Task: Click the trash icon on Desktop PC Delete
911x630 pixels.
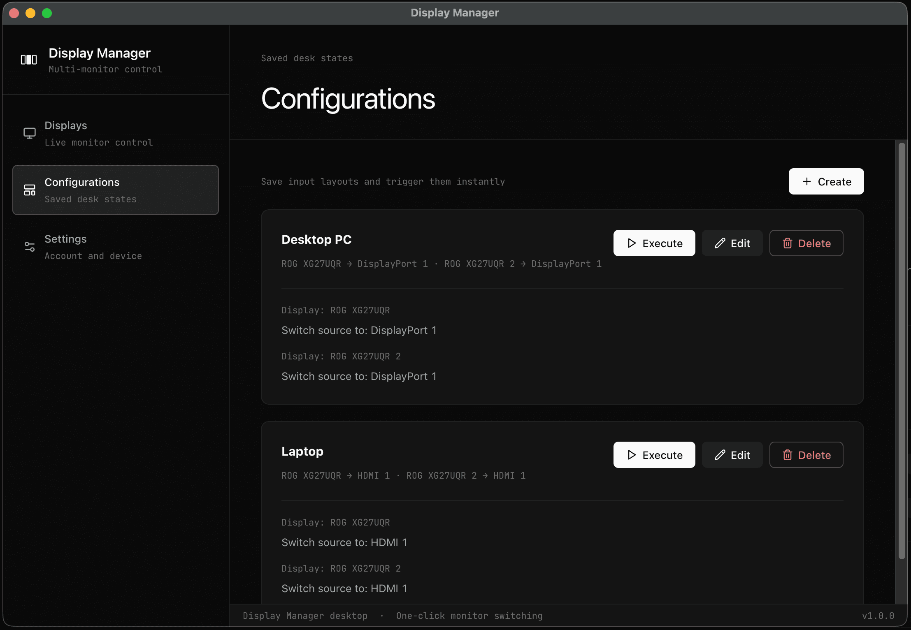Action: [787, 243]
